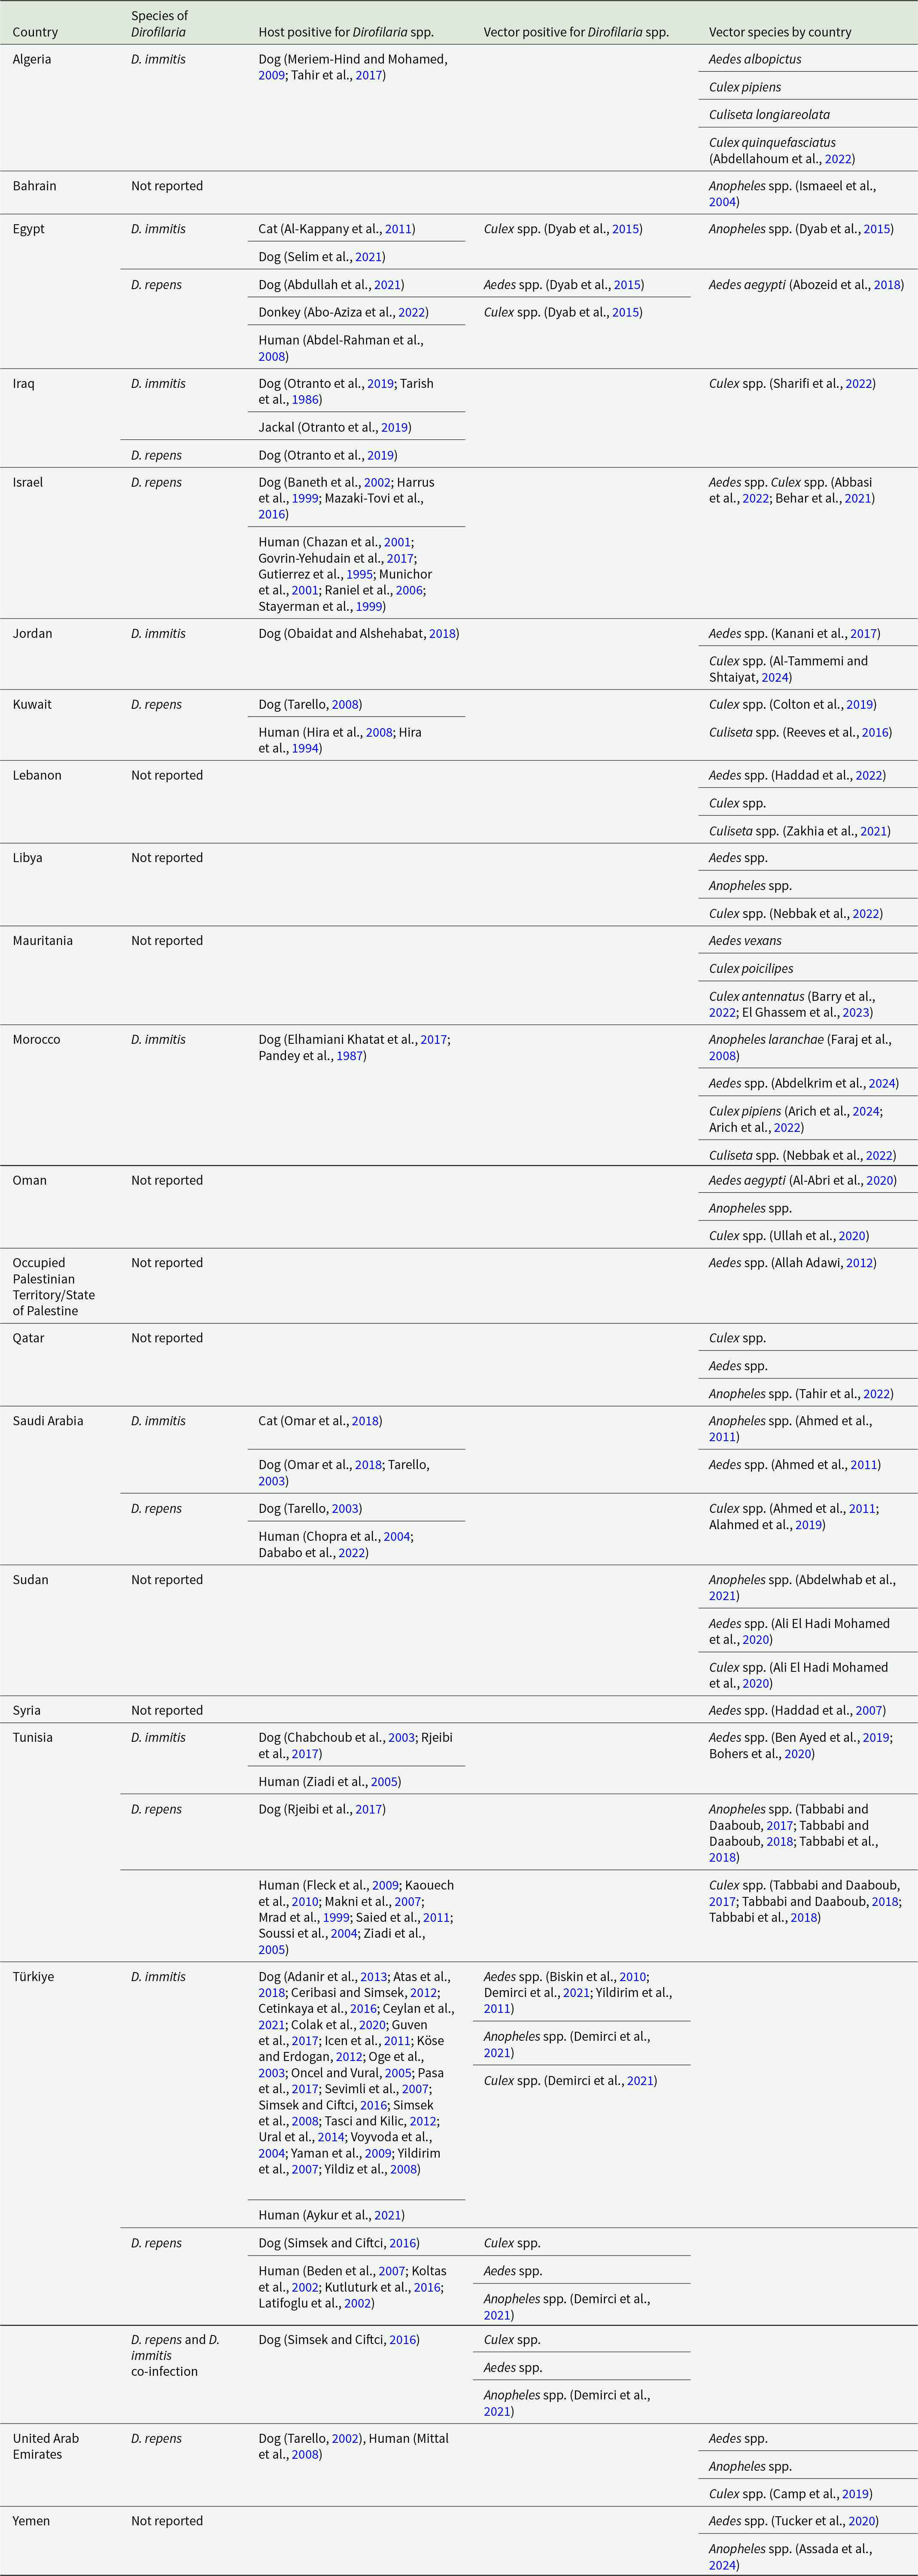
Task: Open Abdelwhab et al. 2021 citation
Action: (x=722, y=1596)
